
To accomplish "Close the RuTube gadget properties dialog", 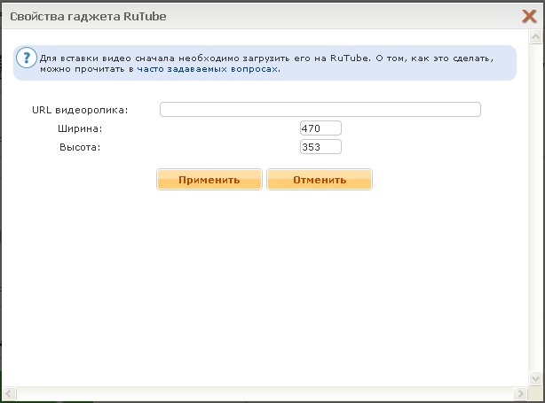I will pyautogui.click(x=530, y=16).
